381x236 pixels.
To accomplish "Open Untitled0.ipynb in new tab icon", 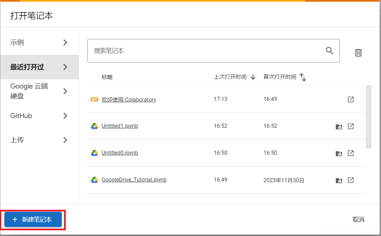I will (351, 153).
